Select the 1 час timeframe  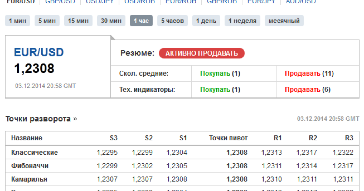pyautogui.click(x=141, y=21)
